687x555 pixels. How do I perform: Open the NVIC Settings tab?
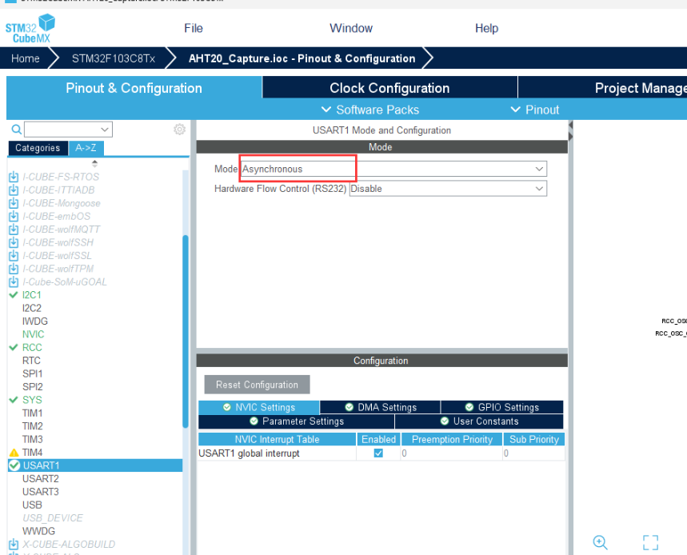click(x=259, y=407)
